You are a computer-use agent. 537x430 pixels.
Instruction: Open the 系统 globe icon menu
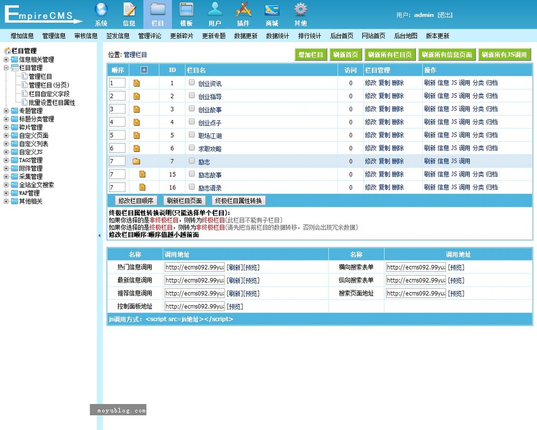pyautogui.click(x=101, y=14)
